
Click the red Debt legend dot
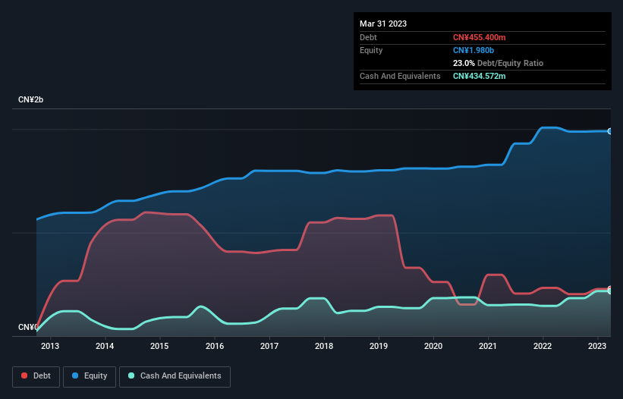[24, 375]
